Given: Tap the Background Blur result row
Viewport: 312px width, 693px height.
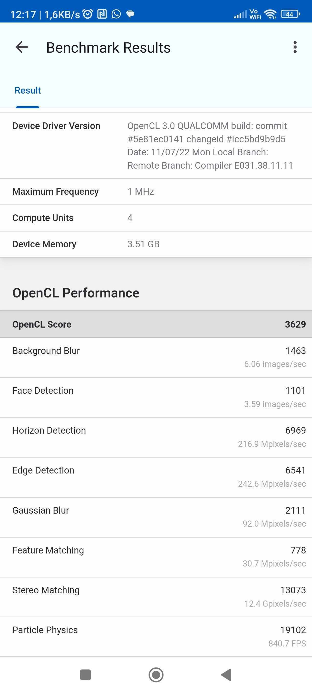Looking at the screenshot, I should coord(156,357).
